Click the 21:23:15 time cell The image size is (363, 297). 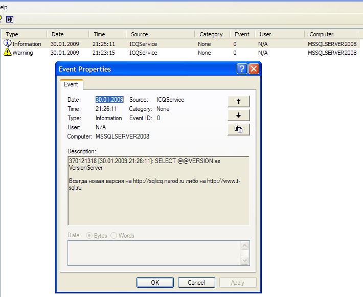coord(104,53)
